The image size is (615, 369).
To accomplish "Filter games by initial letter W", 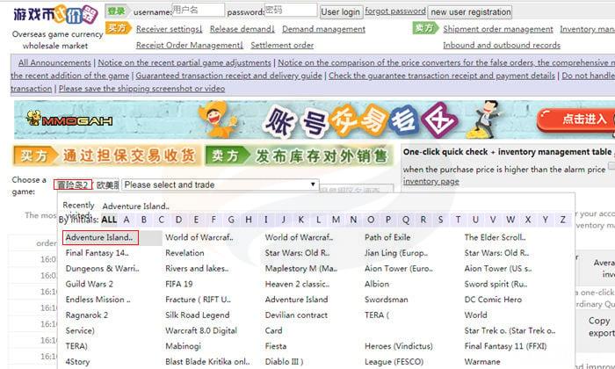I will point(522,220).
